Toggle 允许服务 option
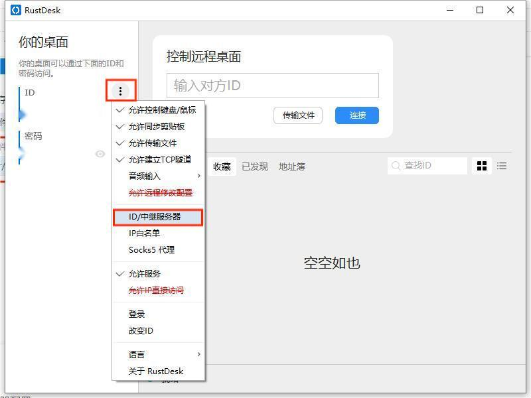 point(159,273)
